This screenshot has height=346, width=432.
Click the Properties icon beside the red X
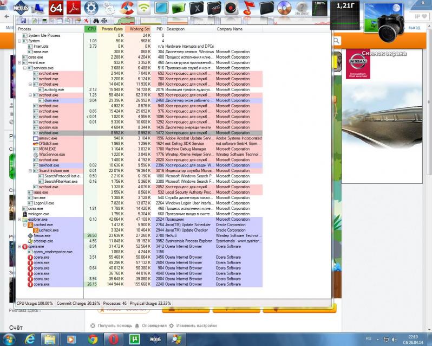pos(78,21)
